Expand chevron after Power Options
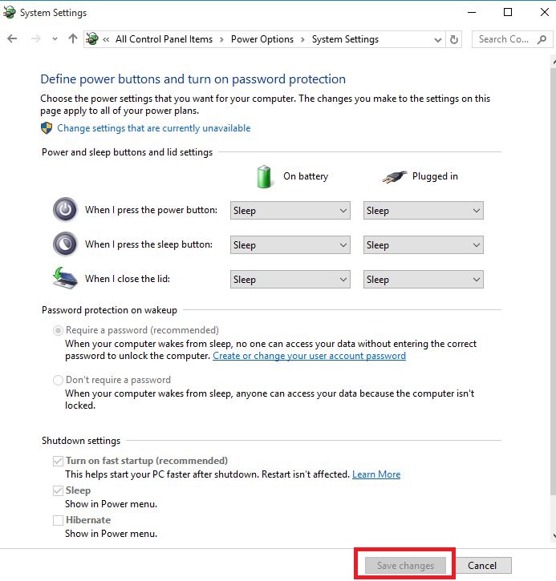This screenshot has width=556, height=581. point(302,39)
